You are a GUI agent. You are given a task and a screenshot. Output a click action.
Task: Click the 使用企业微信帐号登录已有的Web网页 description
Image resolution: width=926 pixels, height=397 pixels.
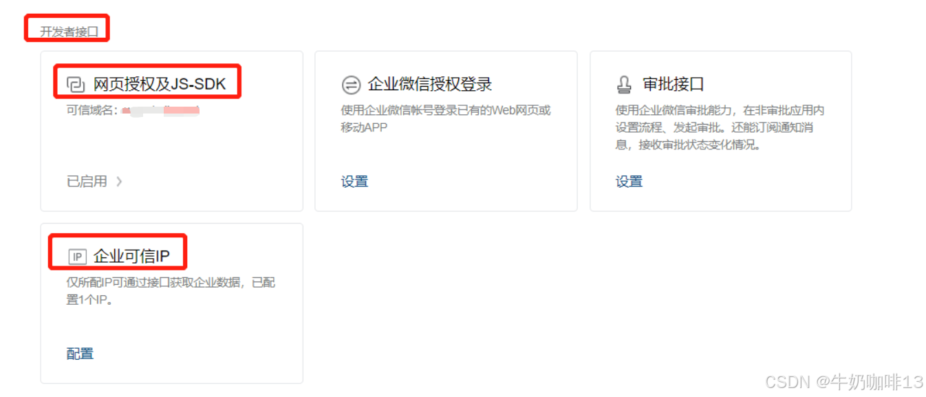tap(446, 118)
